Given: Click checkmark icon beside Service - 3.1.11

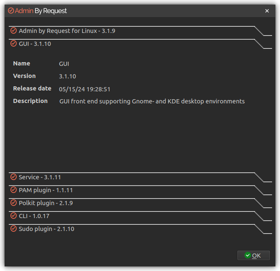Looking at the screenshot, I should [13, 177].
